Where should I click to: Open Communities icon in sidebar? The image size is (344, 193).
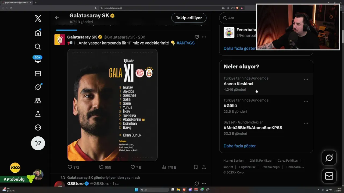point(38,101)
